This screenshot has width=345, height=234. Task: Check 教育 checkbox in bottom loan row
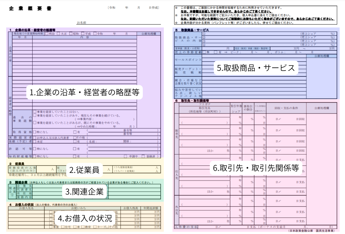coord(83,227)
